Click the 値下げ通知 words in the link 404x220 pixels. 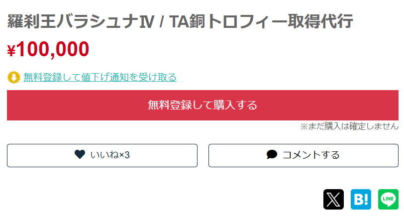[x=104, y=77]
